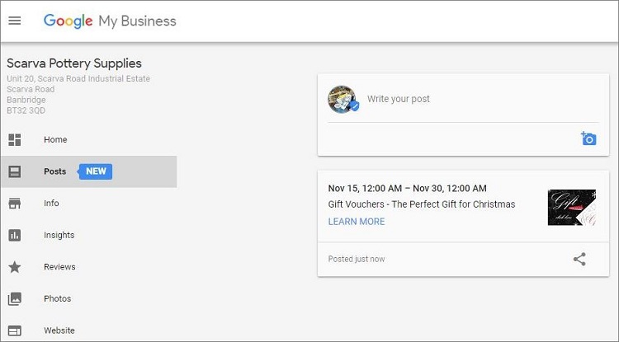Click the Info storefront icon
The height and width of the screenshot is (342, 619).
(15, 204)
